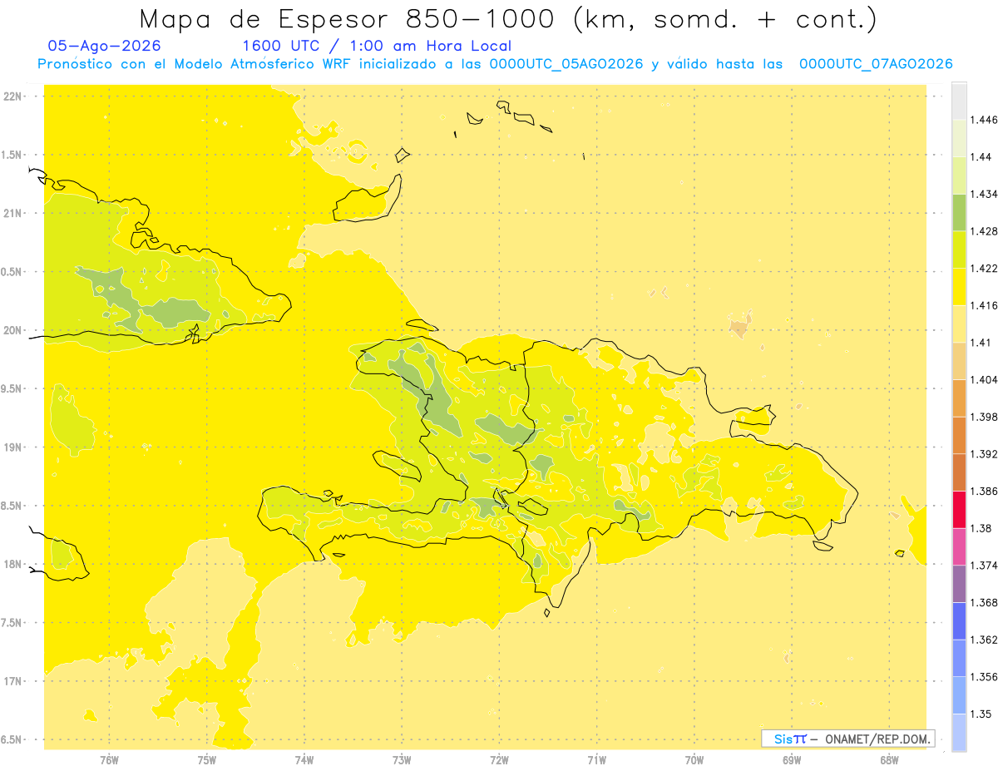998x771 pixels.
Task: Click the time stamp '1600 UTC / 1:00 am Hora Local'
Action: 376,46
